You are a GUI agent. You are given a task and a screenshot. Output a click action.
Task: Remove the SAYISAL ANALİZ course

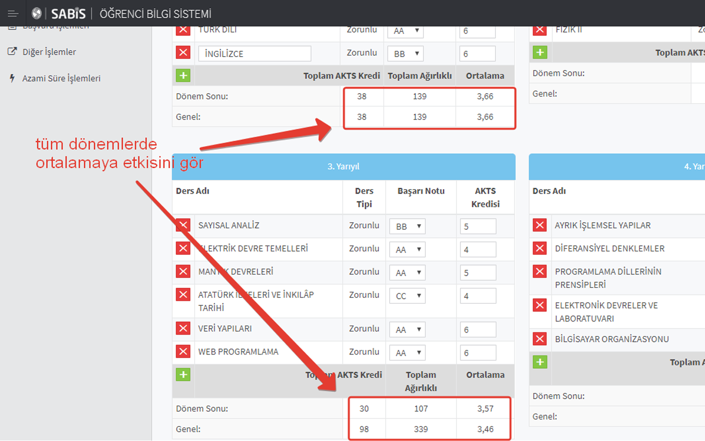click(x=183, y=225)
